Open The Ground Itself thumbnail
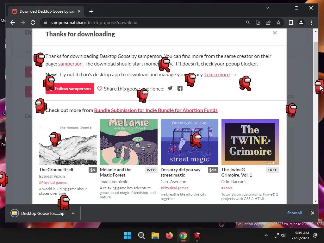The height and width of the screenshot is (243, 324). tap(68, 142)
